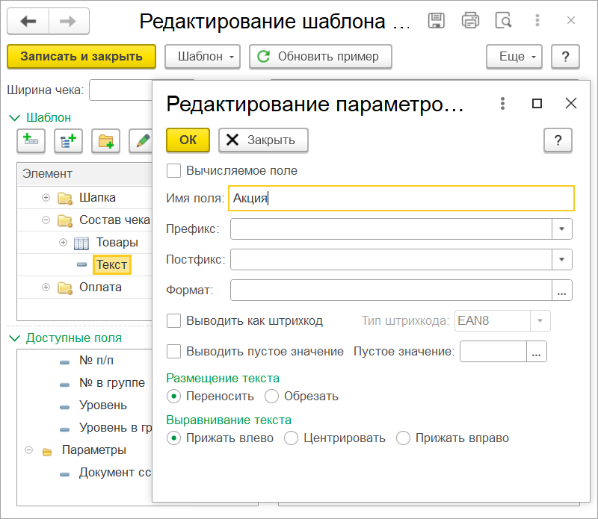This screenshot has height=519, width=598.
Task: Enable the Вычисляемое поле checkbox
Action: pos(174,171)
